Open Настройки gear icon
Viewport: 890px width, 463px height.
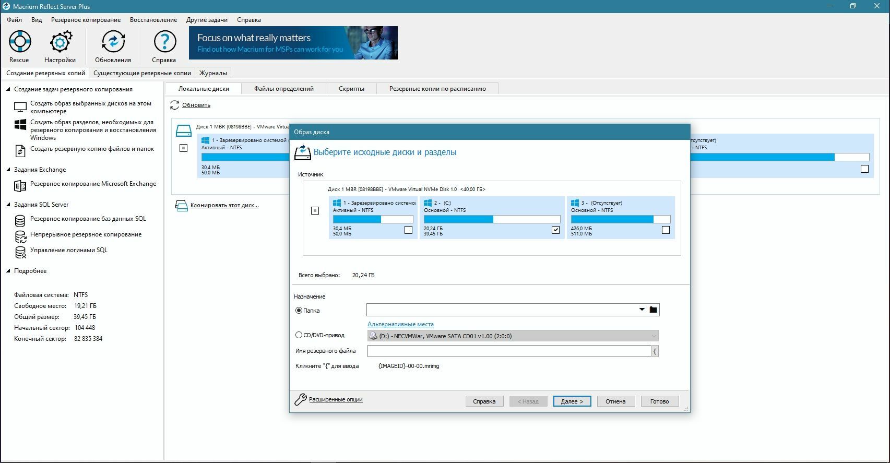tap(61, 42)
